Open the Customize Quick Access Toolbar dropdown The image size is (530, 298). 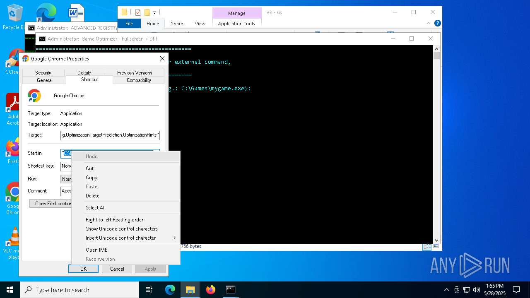tap(154, 13)
